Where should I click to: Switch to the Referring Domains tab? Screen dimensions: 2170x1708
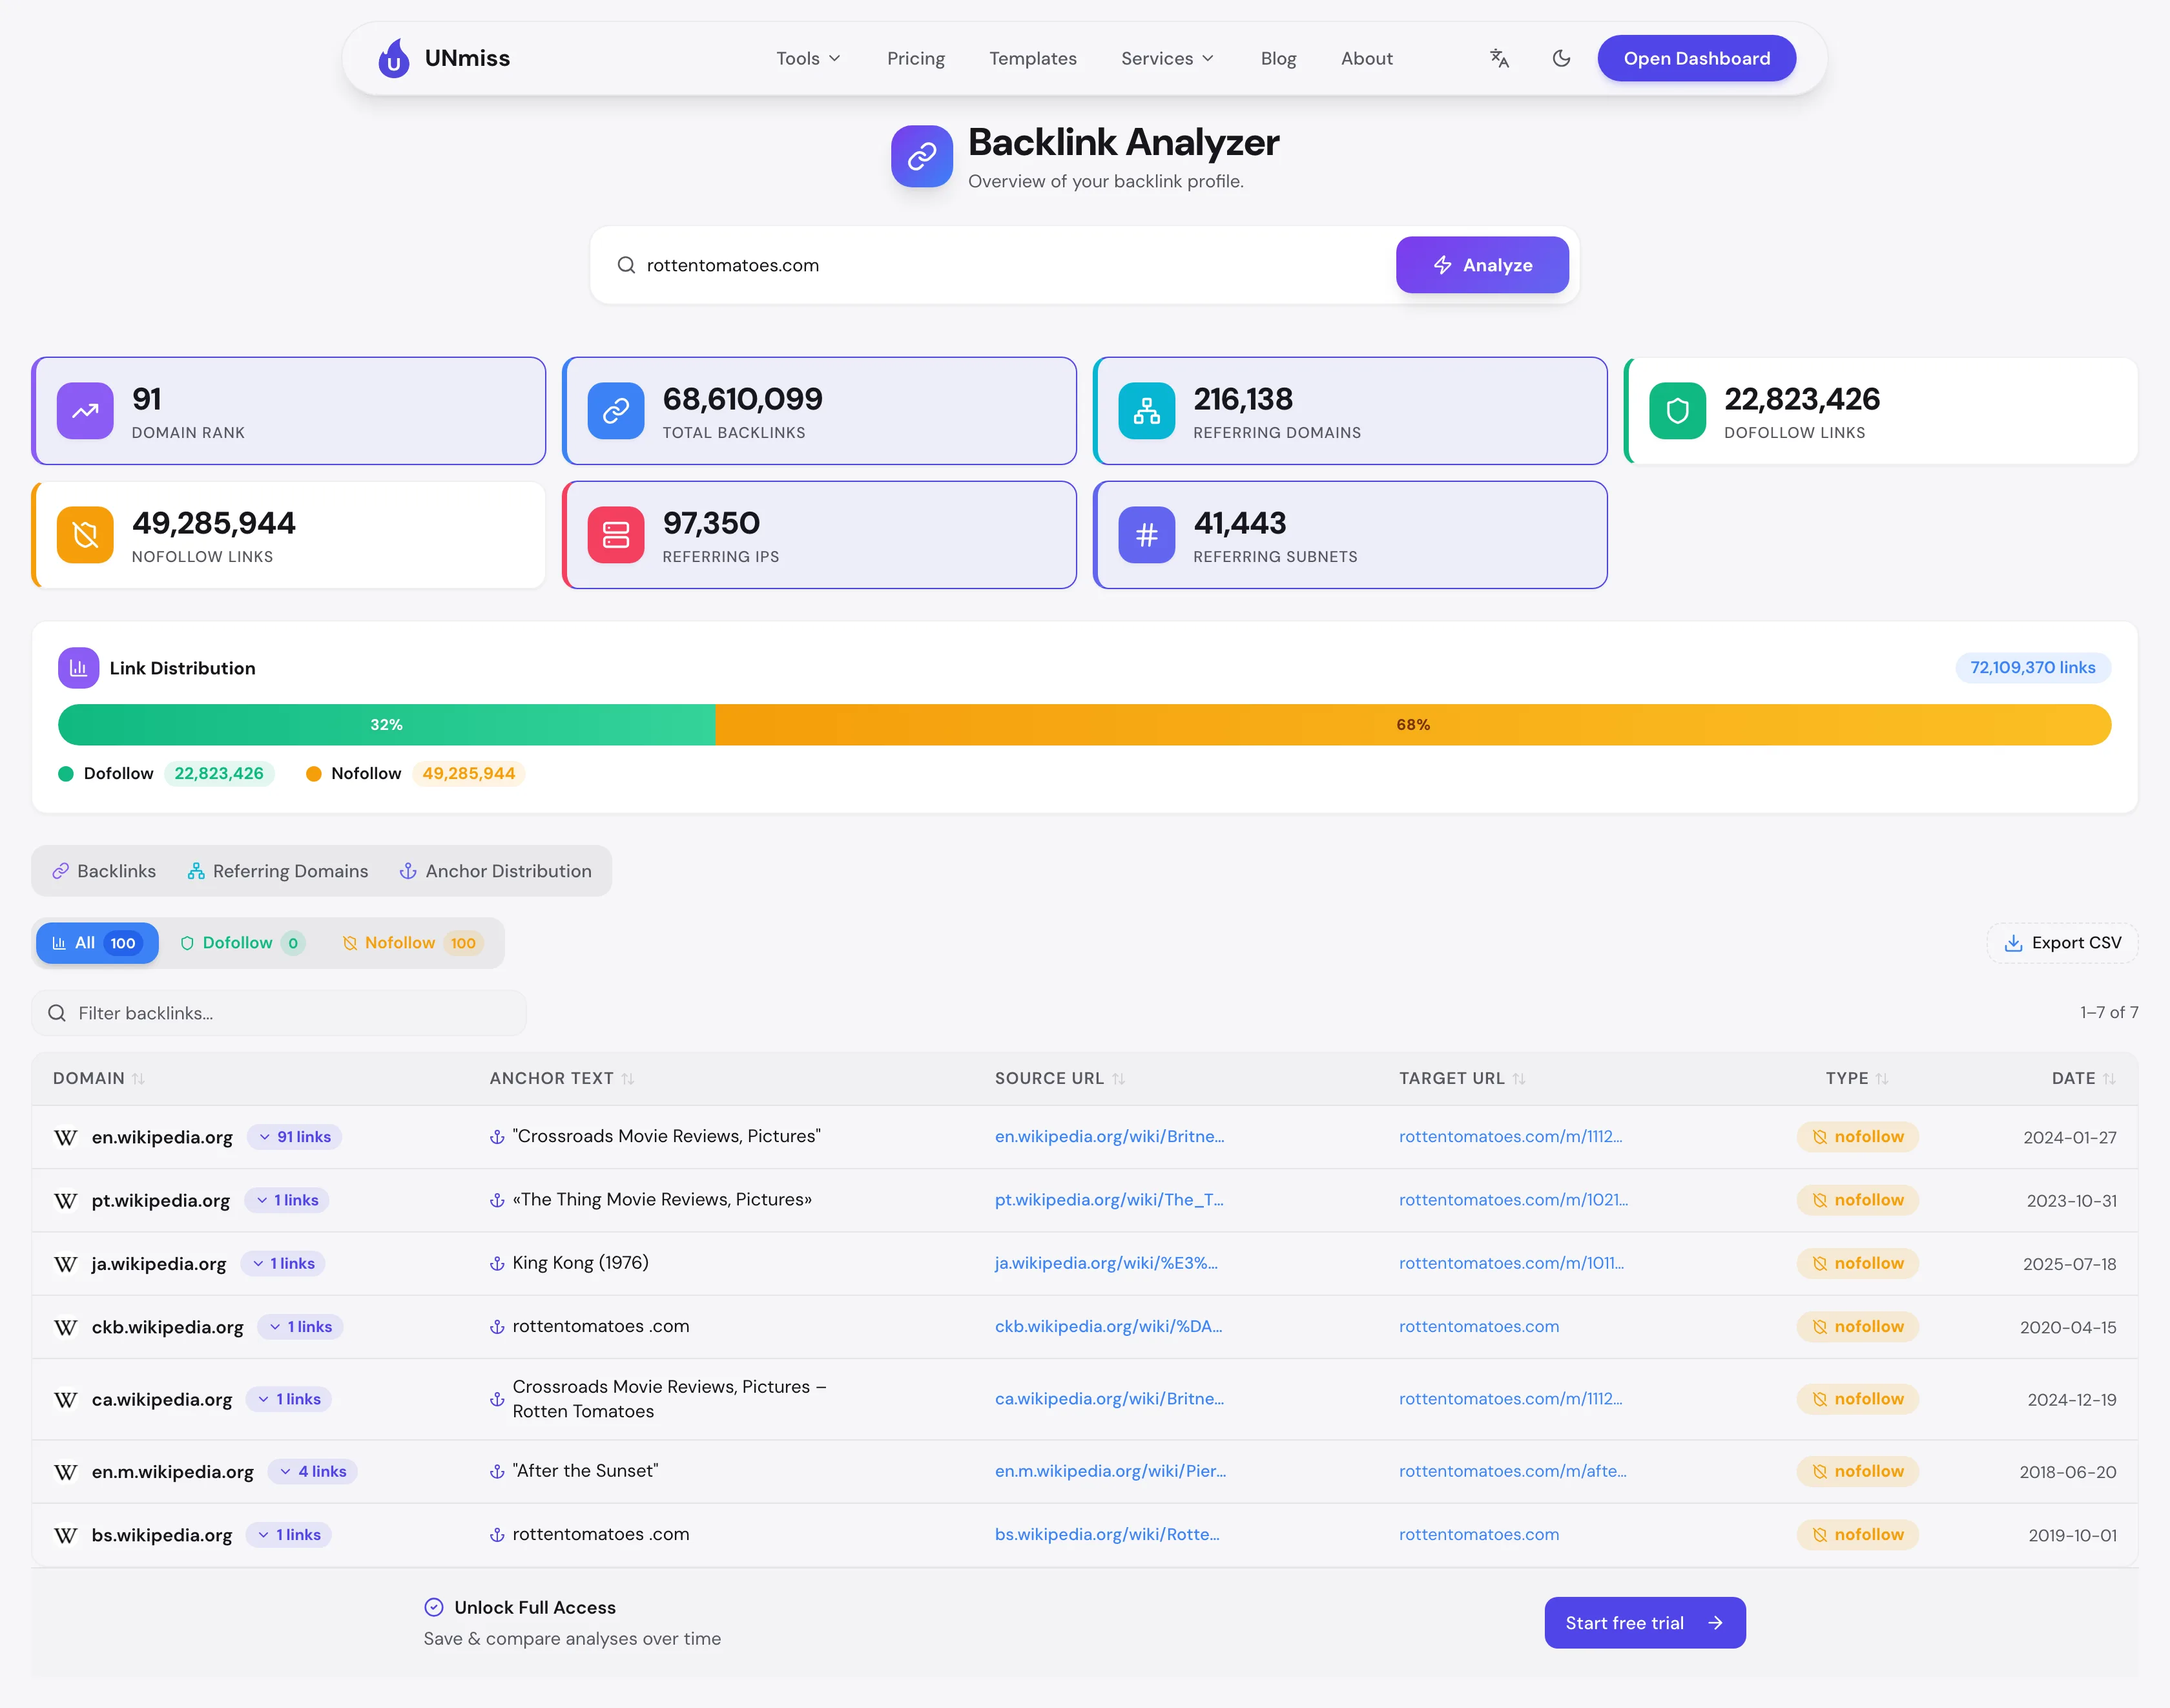(278, 871)
